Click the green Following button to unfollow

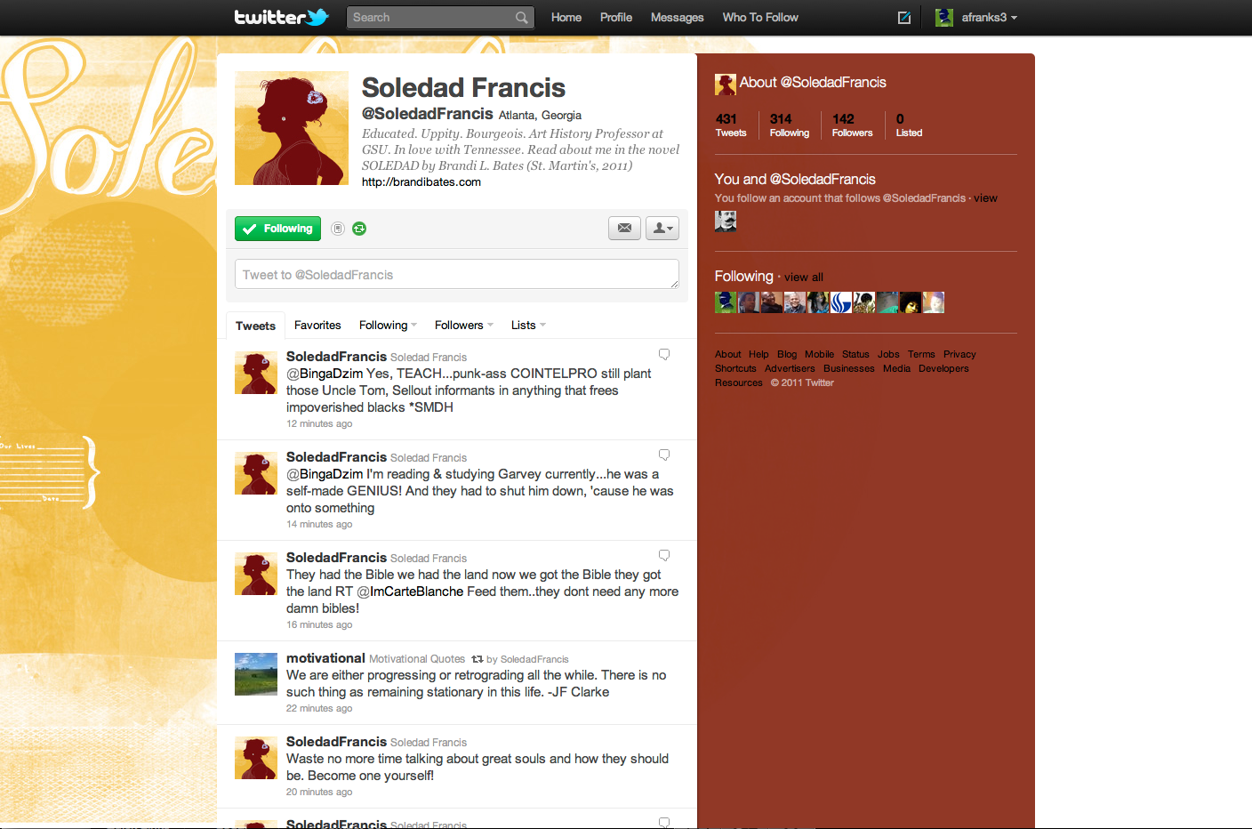click(277, 229)
